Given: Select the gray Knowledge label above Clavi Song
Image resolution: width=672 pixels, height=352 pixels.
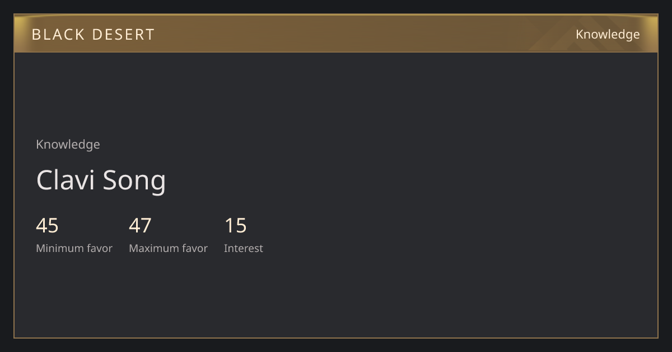Looking at the screenshot, I should click(68, 144).
